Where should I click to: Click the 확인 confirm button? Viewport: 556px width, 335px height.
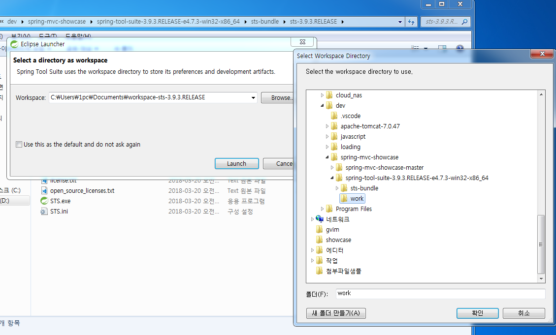point(477,313)
